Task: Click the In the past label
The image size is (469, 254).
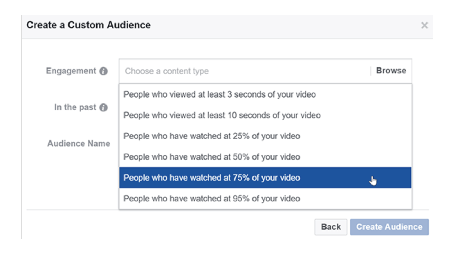Action: (x=75, y=107)
